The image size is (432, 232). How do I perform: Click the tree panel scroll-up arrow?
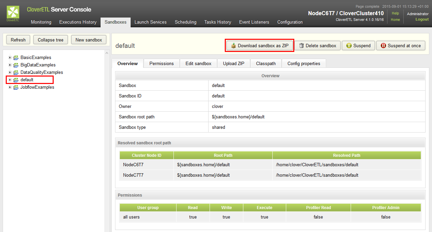pos(107,53)
